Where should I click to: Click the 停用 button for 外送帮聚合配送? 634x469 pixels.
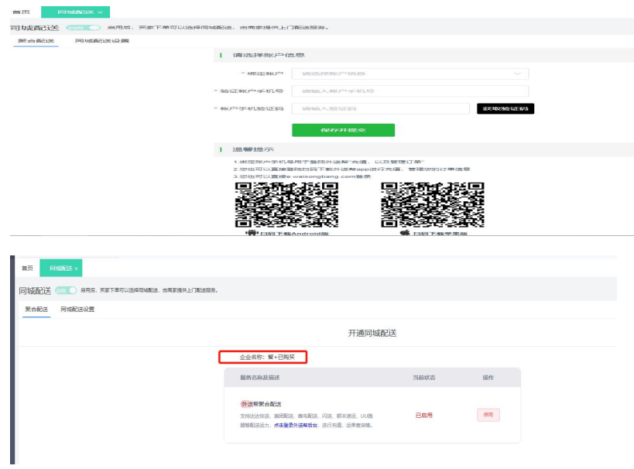(x=488, y=415)
